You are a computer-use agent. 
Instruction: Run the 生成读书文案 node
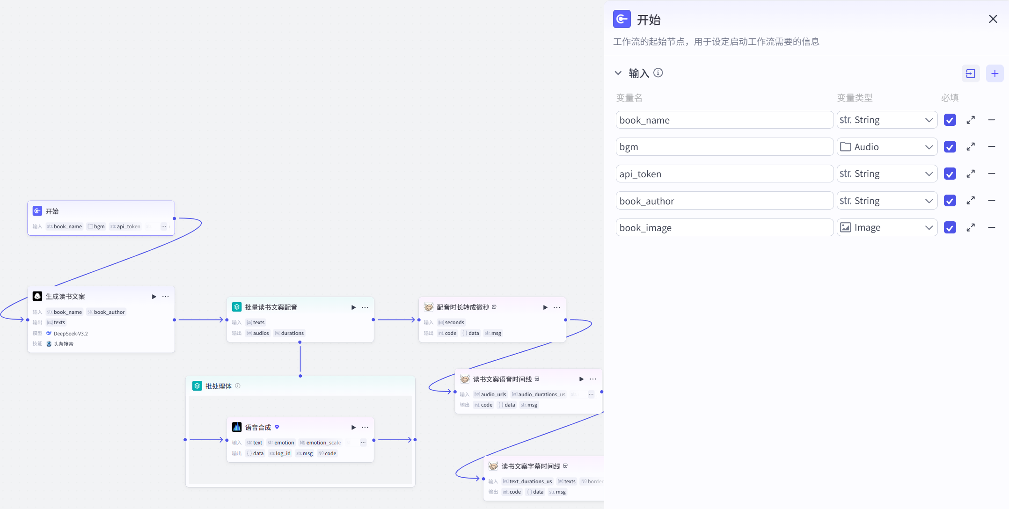tap(154, 297)
